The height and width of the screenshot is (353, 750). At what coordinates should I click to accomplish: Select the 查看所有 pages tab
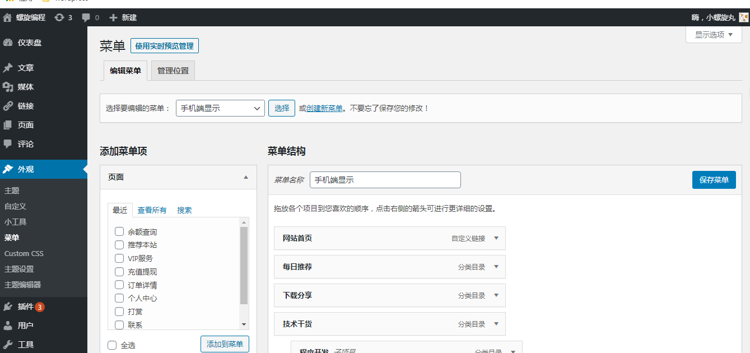click(x=152, y=210)
